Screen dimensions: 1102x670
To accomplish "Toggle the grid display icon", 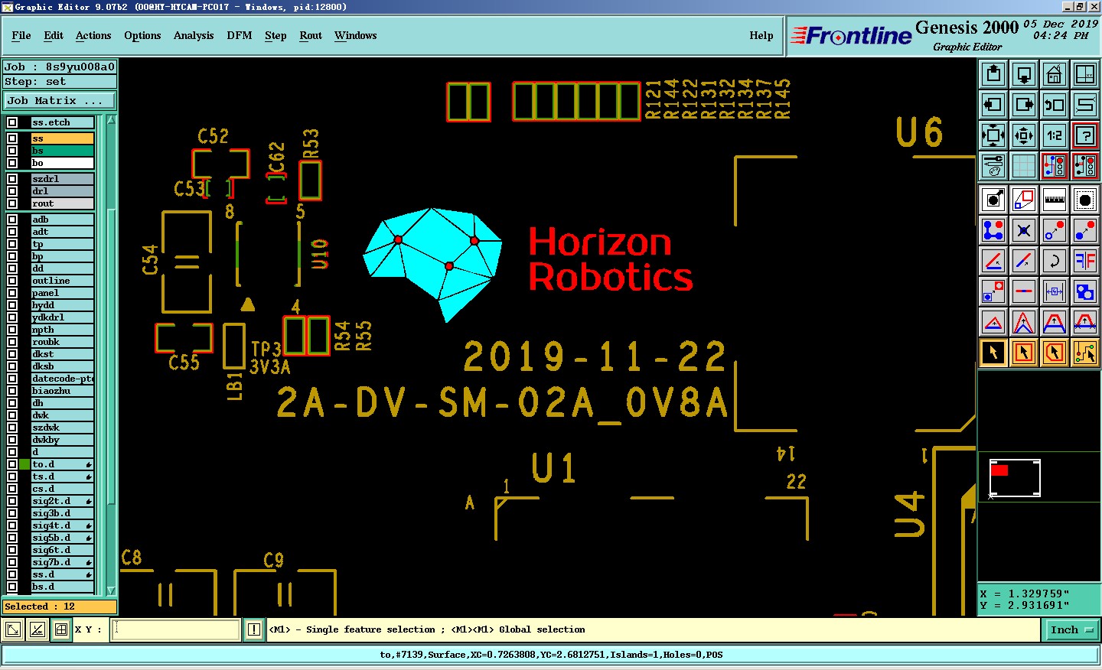I will pos(1024,166).
